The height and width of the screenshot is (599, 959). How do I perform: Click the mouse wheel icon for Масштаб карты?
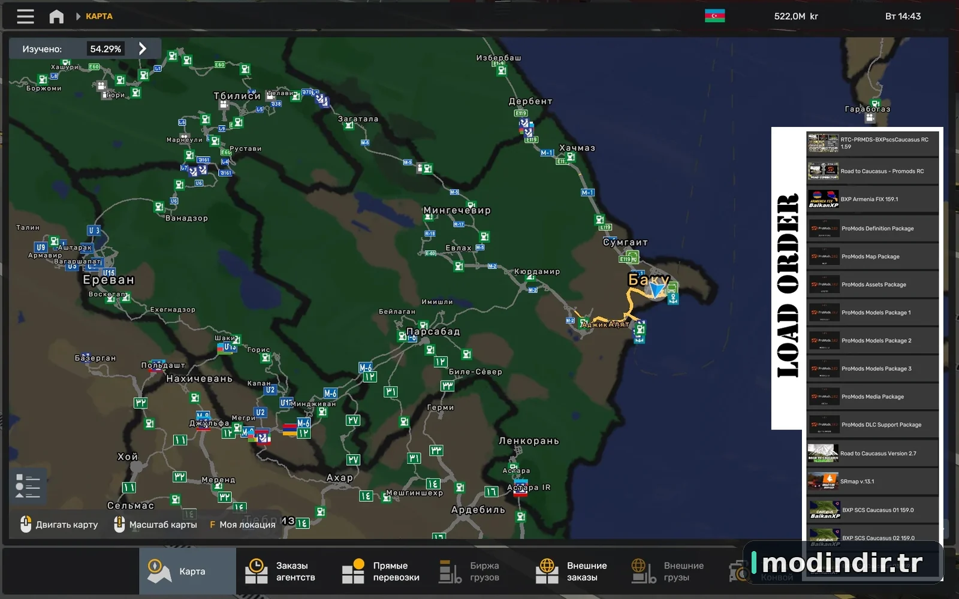119,524
